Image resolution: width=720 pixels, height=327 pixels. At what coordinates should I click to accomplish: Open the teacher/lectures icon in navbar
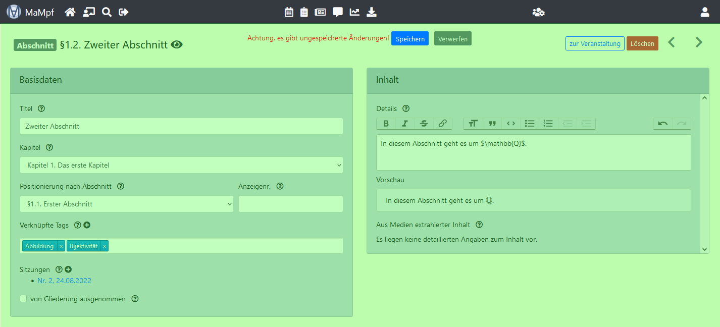pos(89,12)
